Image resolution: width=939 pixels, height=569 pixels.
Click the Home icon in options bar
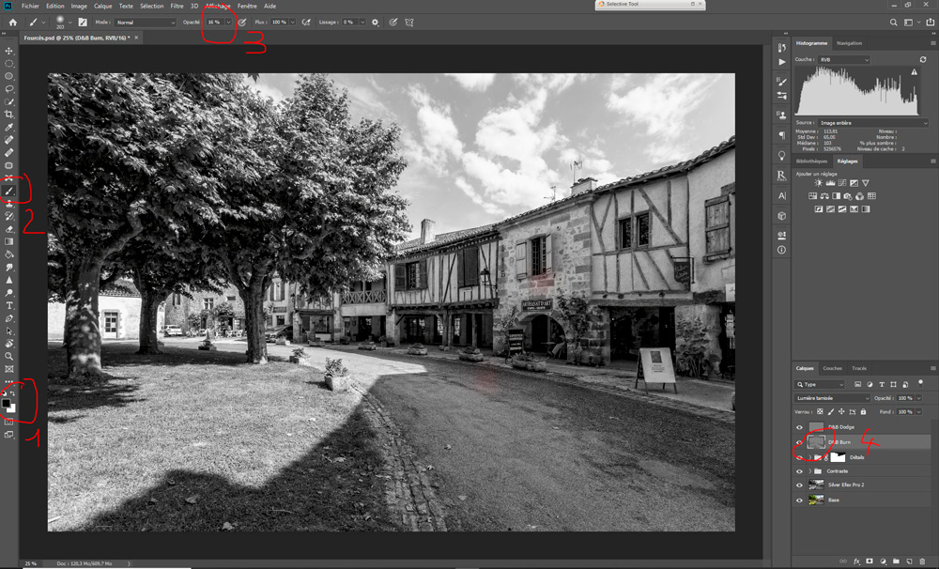[12, 23]
